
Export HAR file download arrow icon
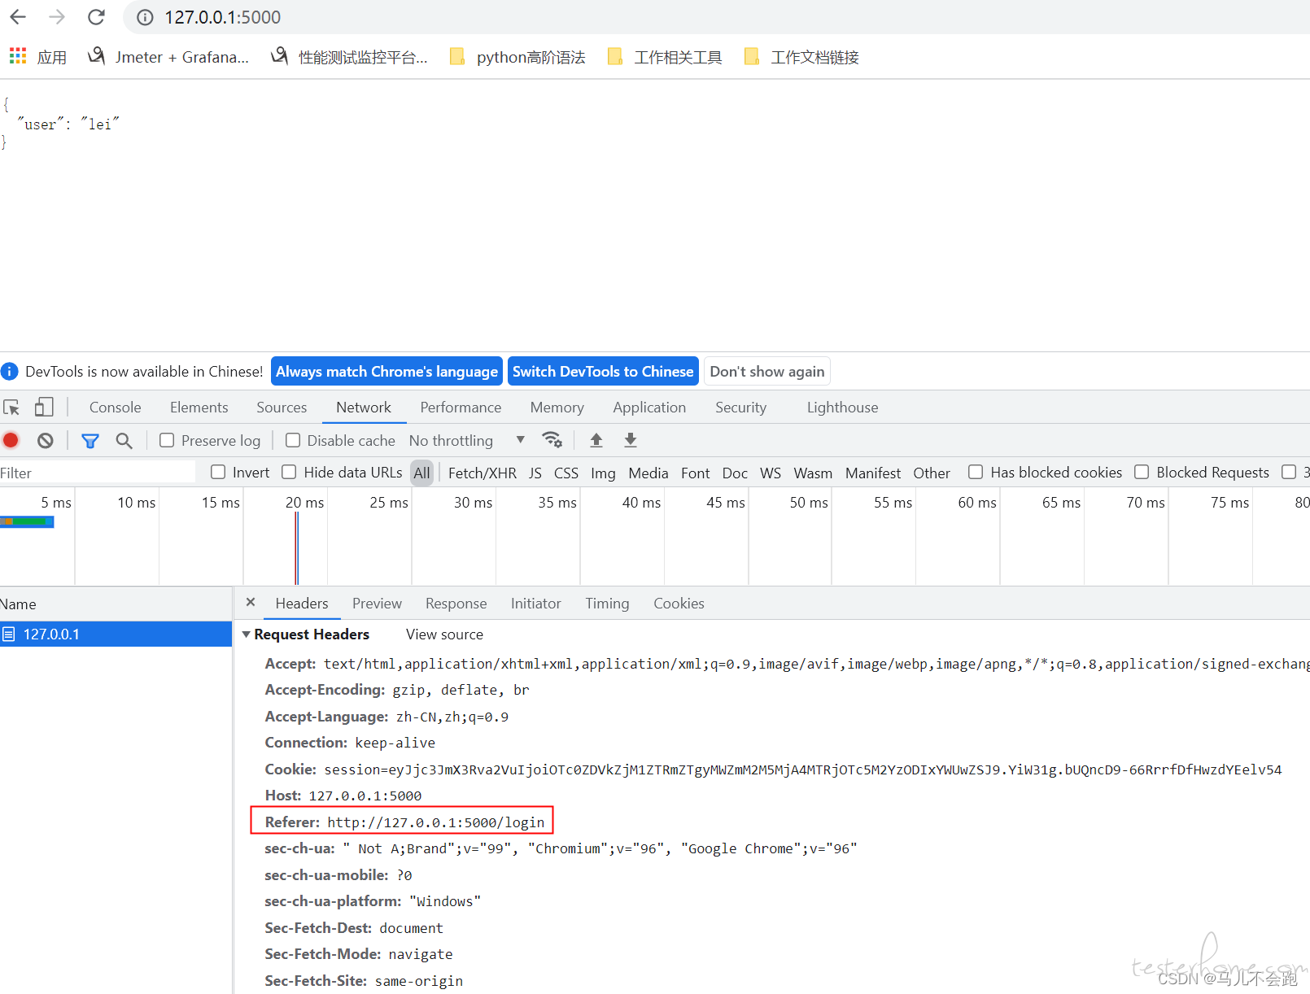tap(631, 440)
